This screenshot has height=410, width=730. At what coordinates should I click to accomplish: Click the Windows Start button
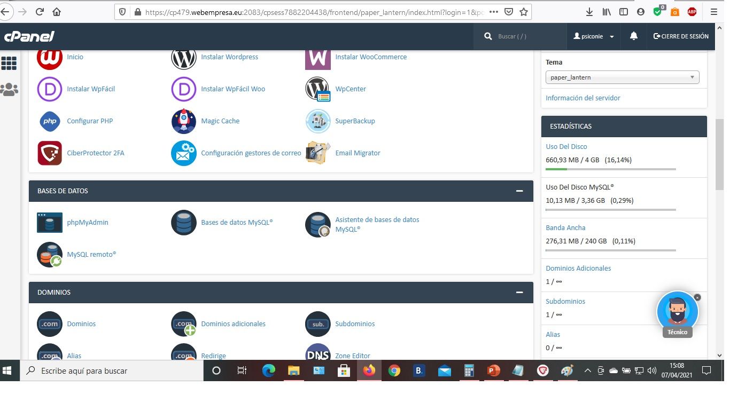7,370
